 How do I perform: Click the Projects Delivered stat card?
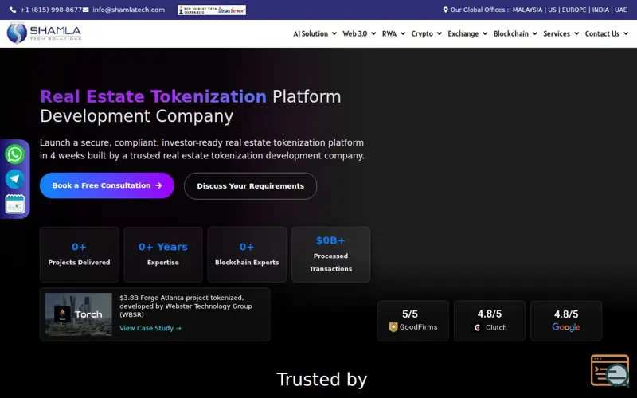coord(79,255)
